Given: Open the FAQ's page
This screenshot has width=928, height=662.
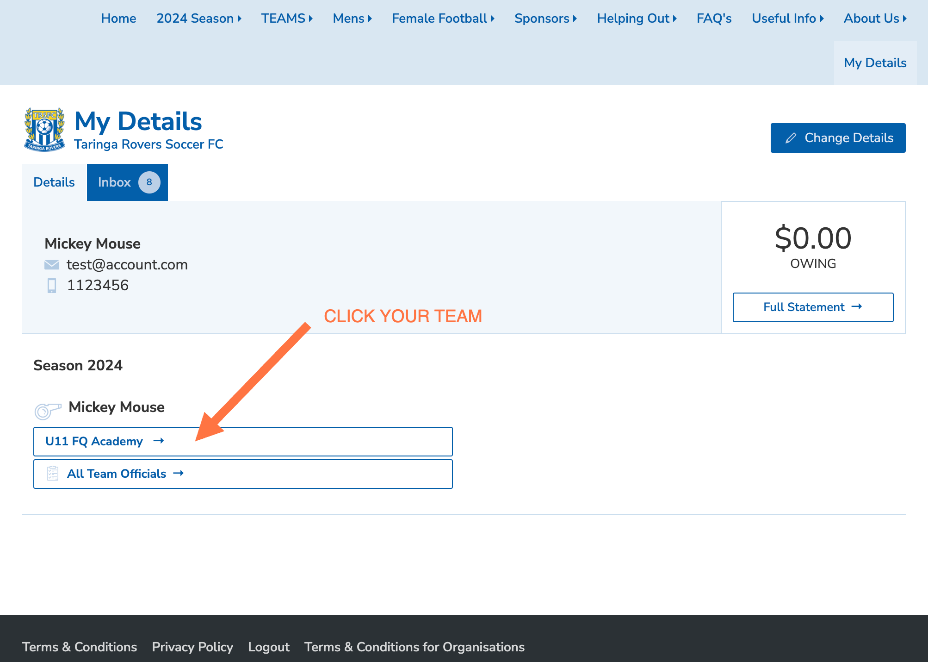Looking at the screenshot, I should point(714,19).
